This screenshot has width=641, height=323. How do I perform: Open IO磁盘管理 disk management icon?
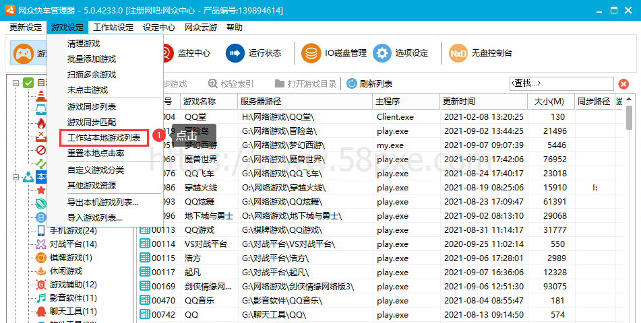point(311,53)
